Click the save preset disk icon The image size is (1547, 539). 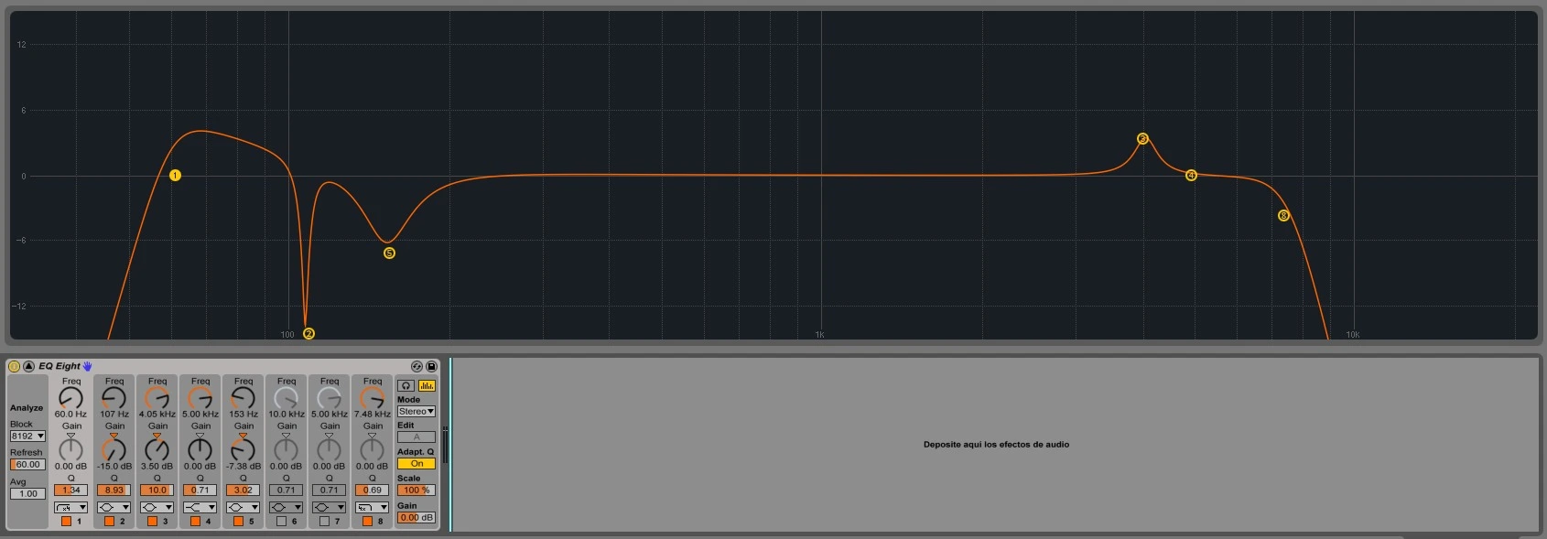click(431, 366)
